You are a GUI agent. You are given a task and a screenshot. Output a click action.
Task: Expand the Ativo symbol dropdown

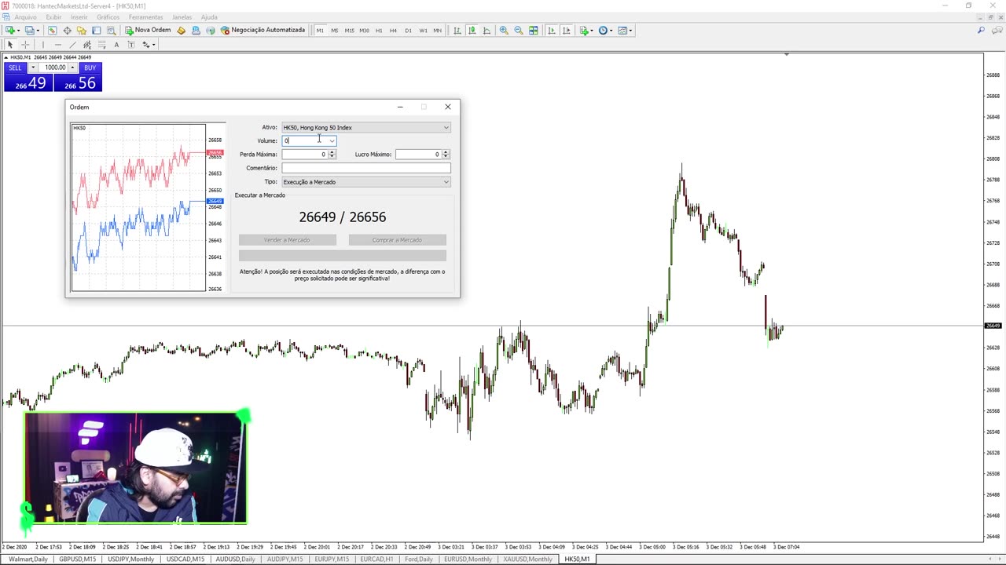(x=446, y=127)
